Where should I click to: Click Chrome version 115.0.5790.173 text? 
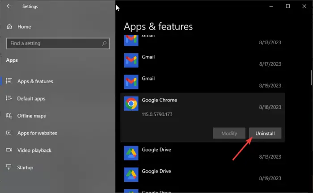pyautogui.click(x=157, y=114)
